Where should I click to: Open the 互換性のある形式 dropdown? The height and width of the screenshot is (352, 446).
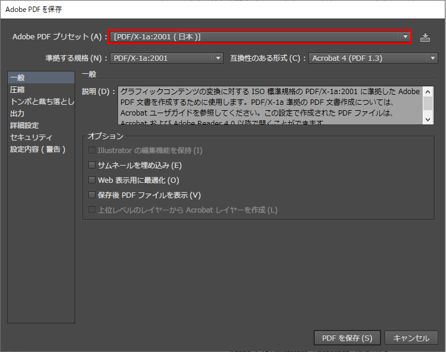(373, 58)
